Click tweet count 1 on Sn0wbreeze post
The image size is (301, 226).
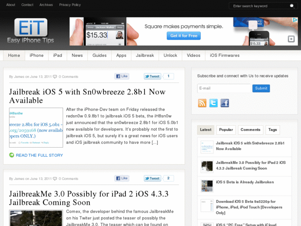coord(169,76)
